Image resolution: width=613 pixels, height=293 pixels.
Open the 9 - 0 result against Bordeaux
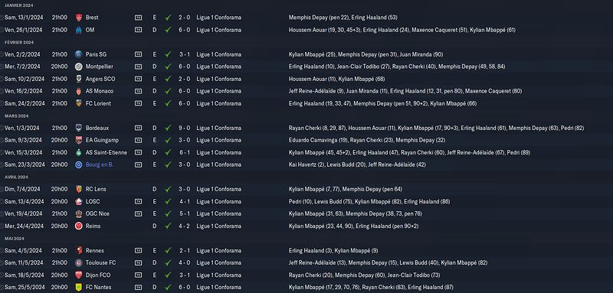[185, 128]
